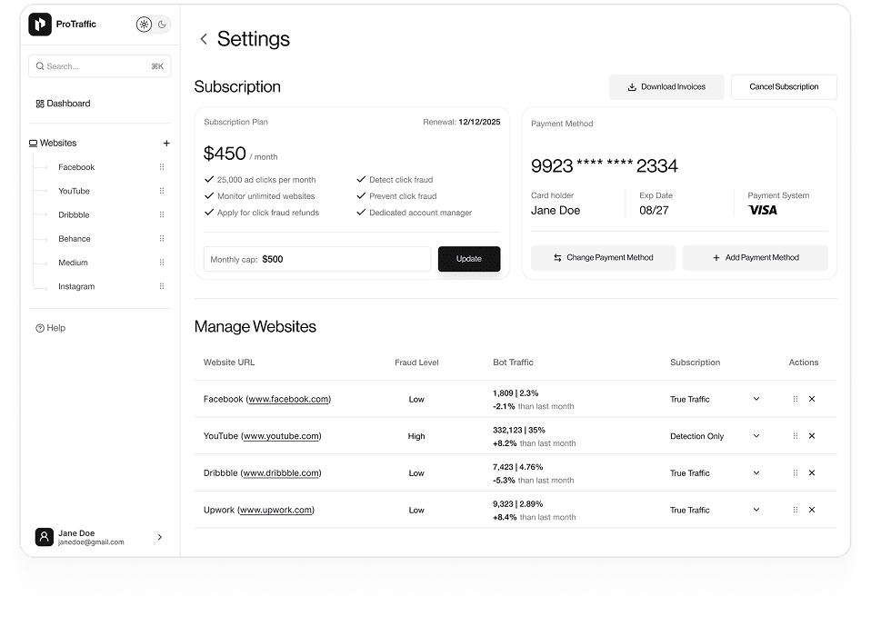Click the ProTraffic logo icon
871x626 pixels.
coord(40,25)
